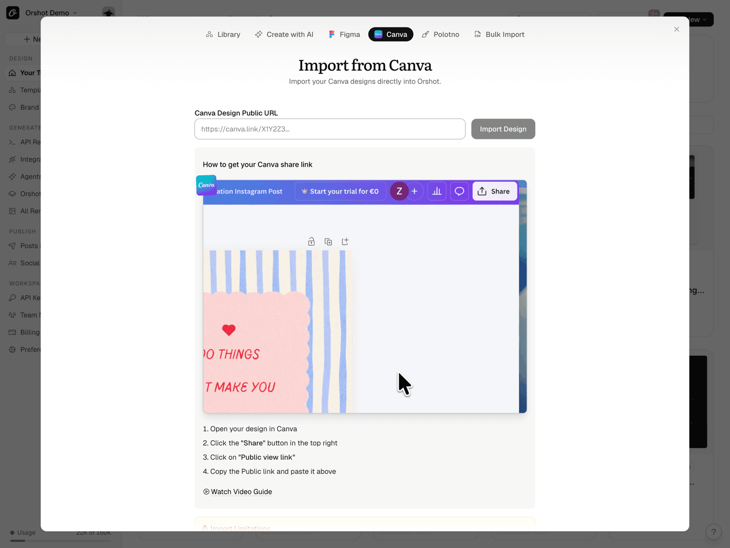The height and width of the screenshot is (548, 730).
Task: Click the Canva logo badge on the preview
Action: click(x=206, y=185)
